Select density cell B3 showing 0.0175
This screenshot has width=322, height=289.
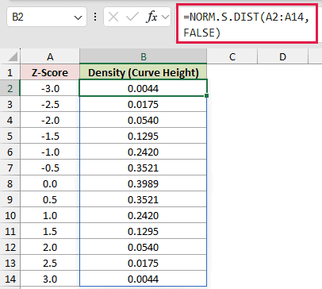click(x=144, y=104)
